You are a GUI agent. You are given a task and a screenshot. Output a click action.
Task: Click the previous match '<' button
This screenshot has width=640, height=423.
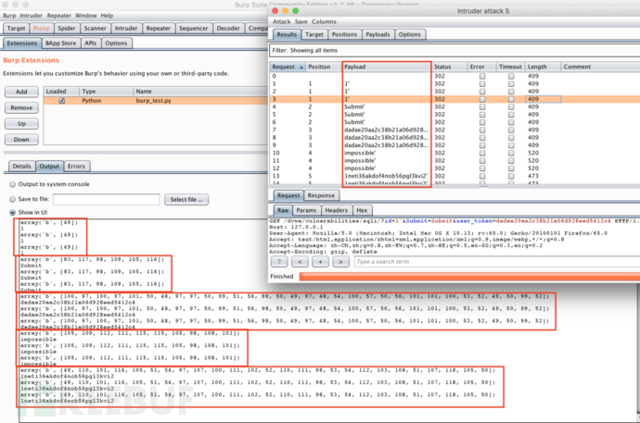coord(301,261)
